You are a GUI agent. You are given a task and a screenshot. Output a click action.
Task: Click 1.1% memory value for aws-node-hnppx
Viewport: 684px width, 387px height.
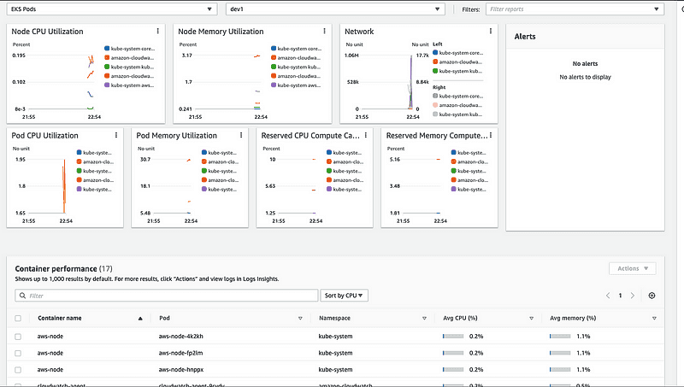coord(583,370)
